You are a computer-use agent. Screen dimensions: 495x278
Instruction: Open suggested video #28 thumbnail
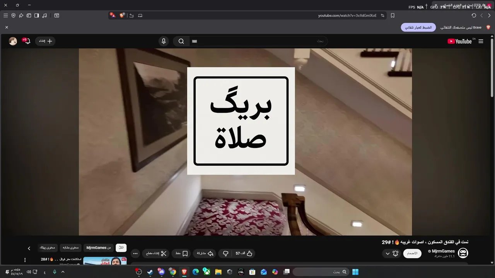point(105,261)
